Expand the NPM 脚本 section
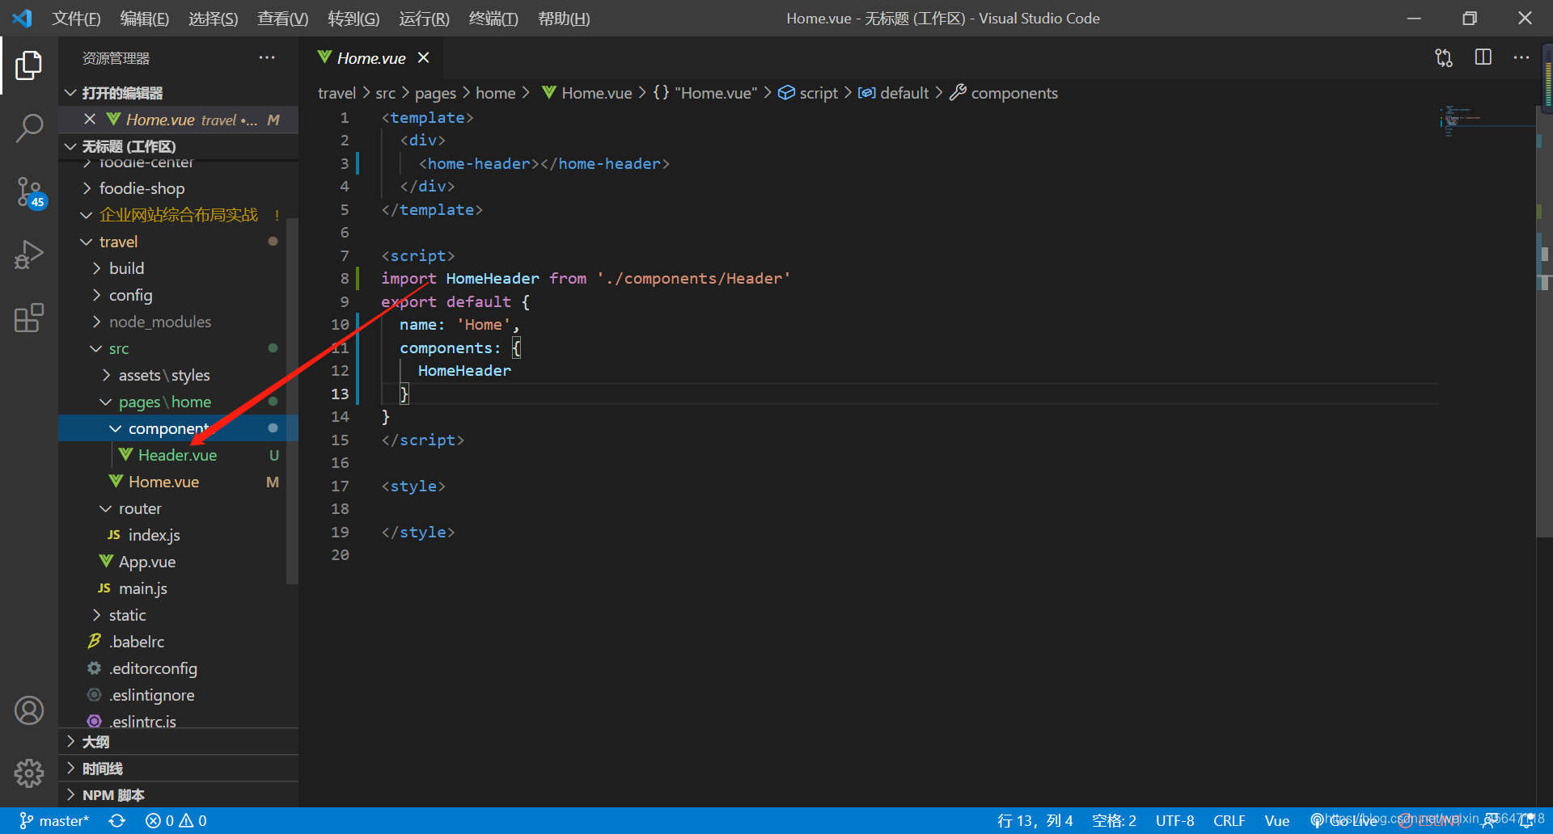This screenshot has width=1553, height=834. (x=178, y=795)
